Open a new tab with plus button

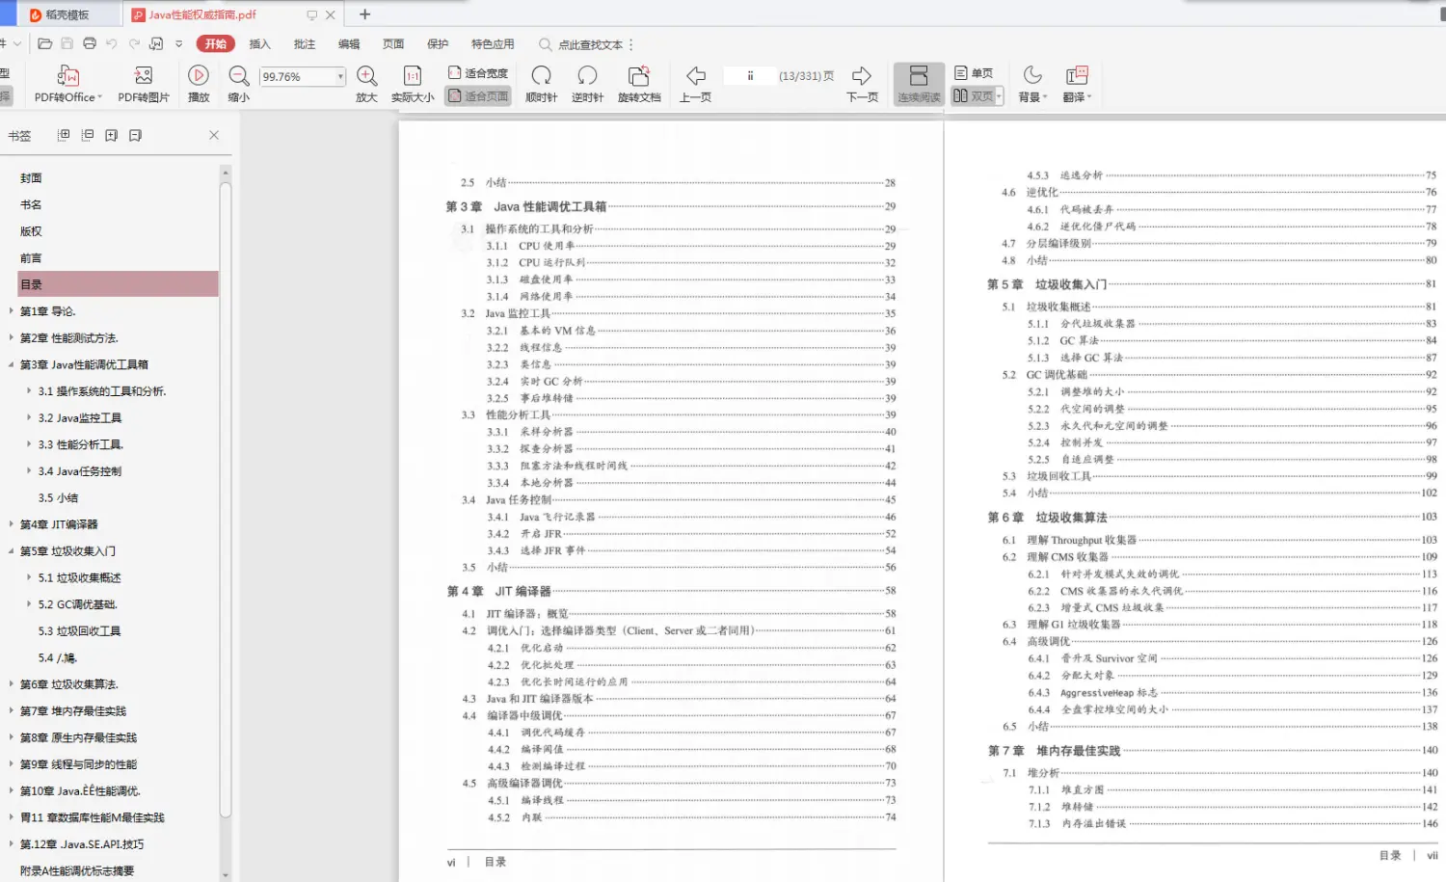click(364, 14)
